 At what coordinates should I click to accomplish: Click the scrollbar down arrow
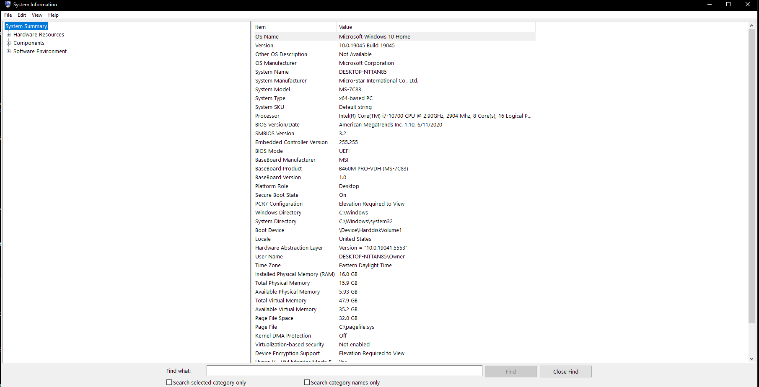click(x=751, y=359)
